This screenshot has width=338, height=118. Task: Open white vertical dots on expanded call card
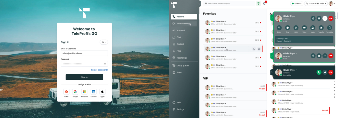pyautogui.click(x=325, y=18)
